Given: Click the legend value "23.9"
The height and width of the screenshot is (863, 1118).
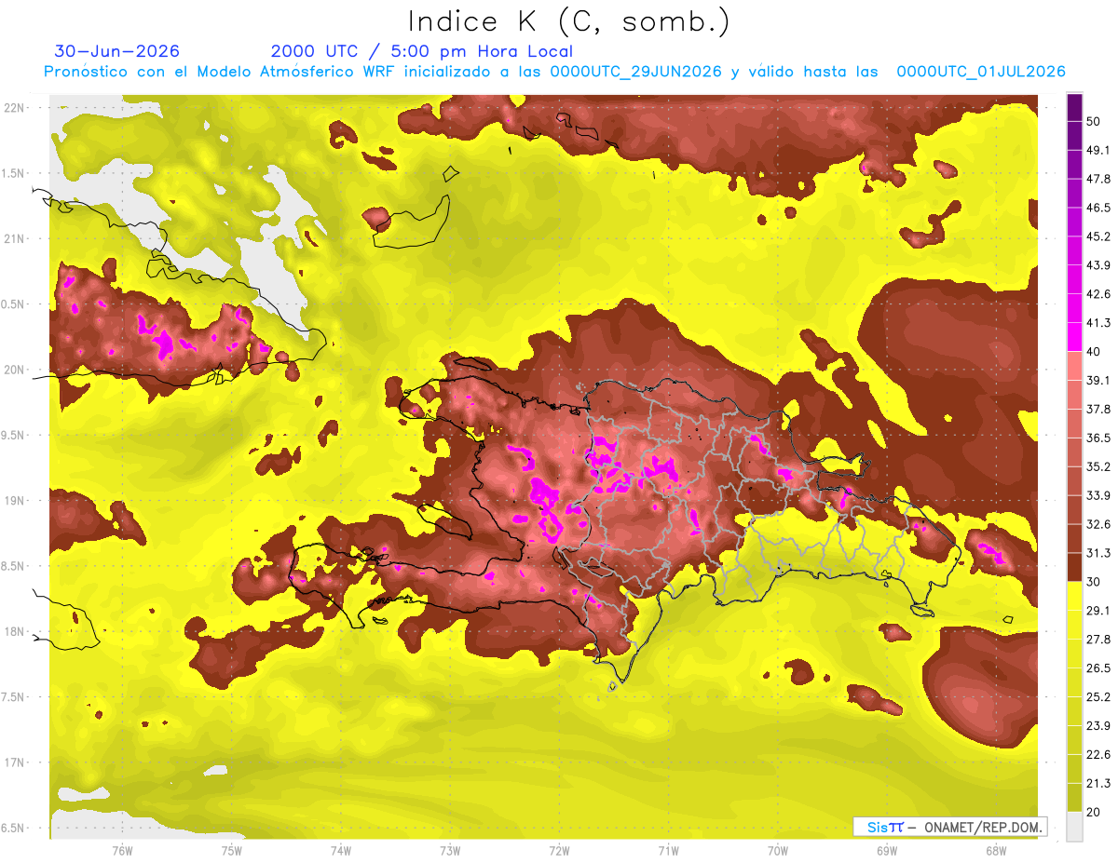Looking at the screenshot, I should tap(1098, 726).
